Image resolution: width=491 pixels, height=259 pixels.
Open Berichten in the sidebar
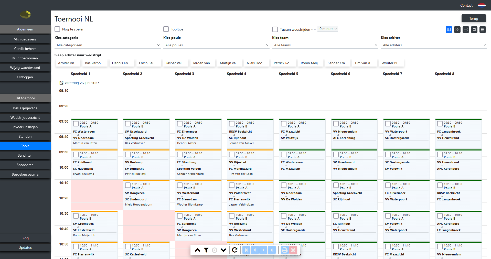point(25,155)
